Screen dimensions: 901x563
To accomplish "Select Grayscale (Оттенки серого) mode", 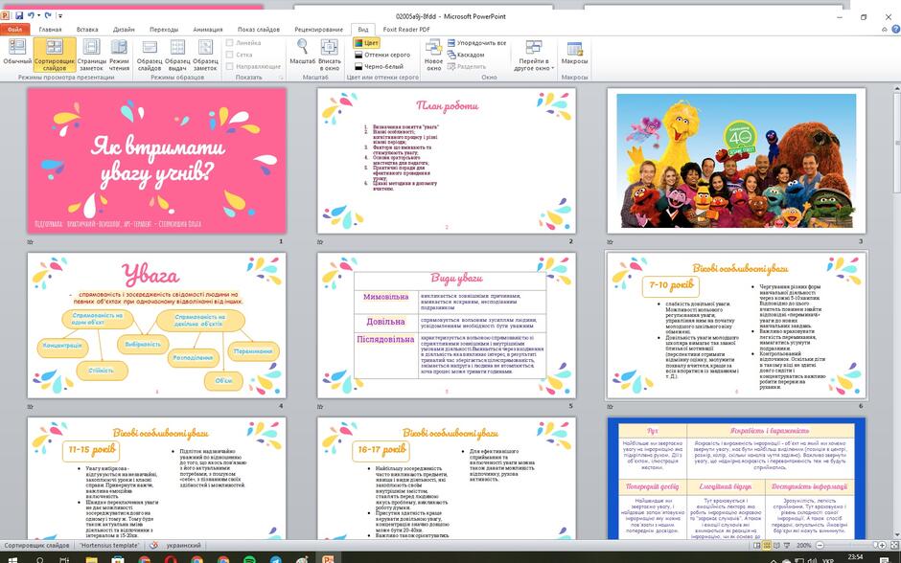I will click(382, 55).
